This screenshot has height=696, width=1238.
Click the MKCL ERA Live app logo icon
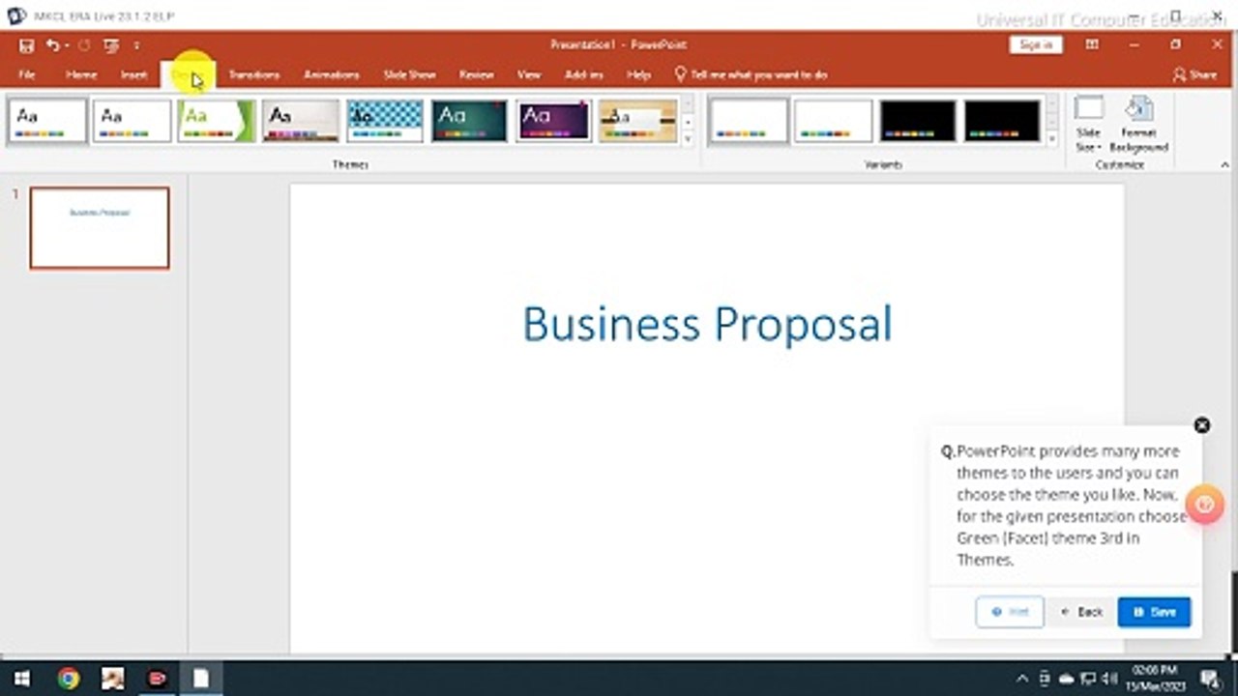[x=16, y=15]
